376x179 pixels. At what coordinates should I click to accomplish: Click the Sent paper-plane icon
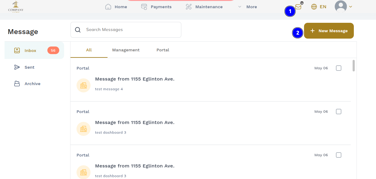[x=17, y=67]
